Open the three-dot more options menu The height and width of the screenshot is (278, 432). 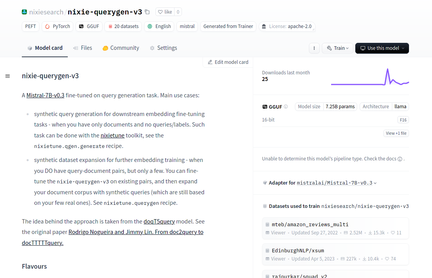coord(314,48)
